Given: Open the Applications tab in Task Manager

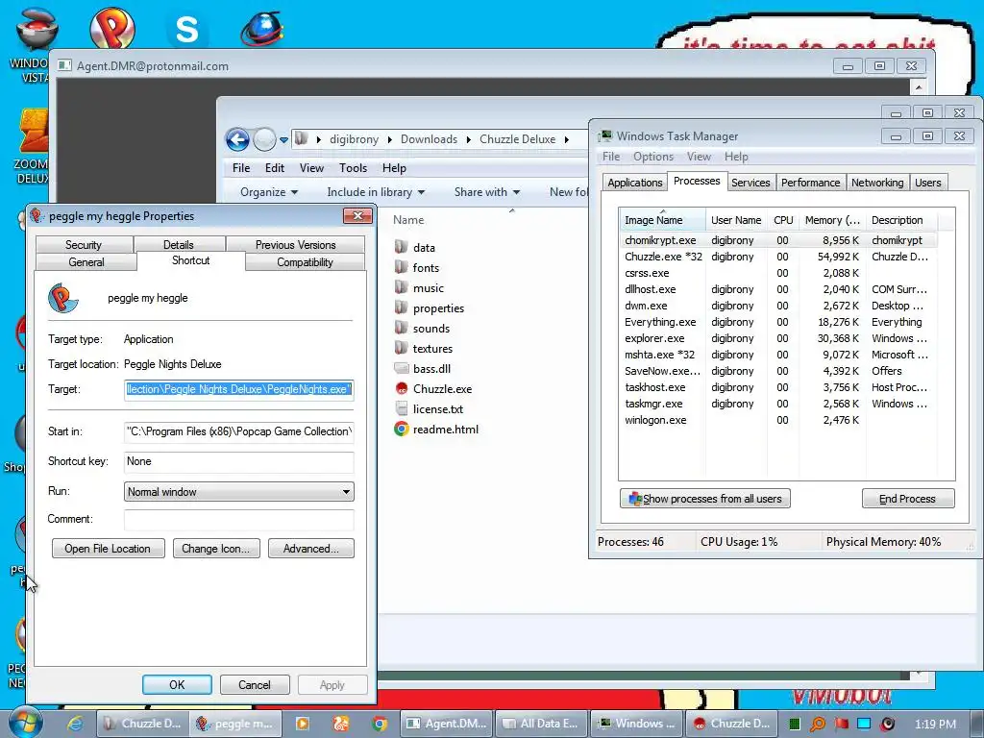Looking at the screenshot, I should [x=634, y=183].
